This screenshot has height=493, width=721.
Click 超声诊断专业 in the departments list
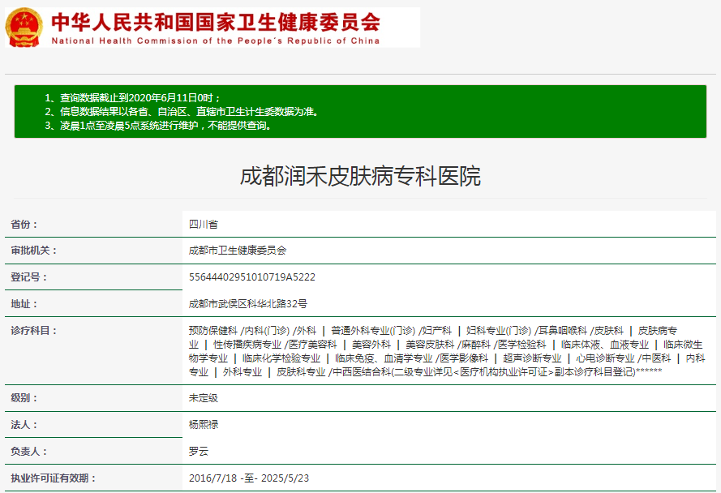point(532,358)
